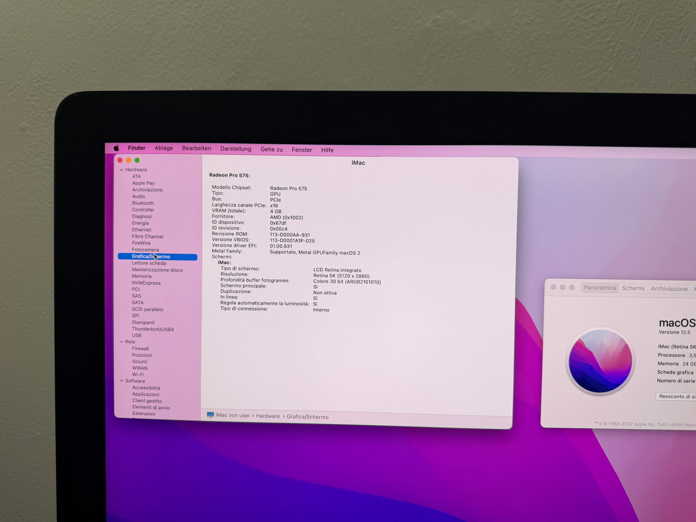Viewport: 696px width, 522px height.
Task: Select Ethernet in the sidebar
Action: click(142, 230)
